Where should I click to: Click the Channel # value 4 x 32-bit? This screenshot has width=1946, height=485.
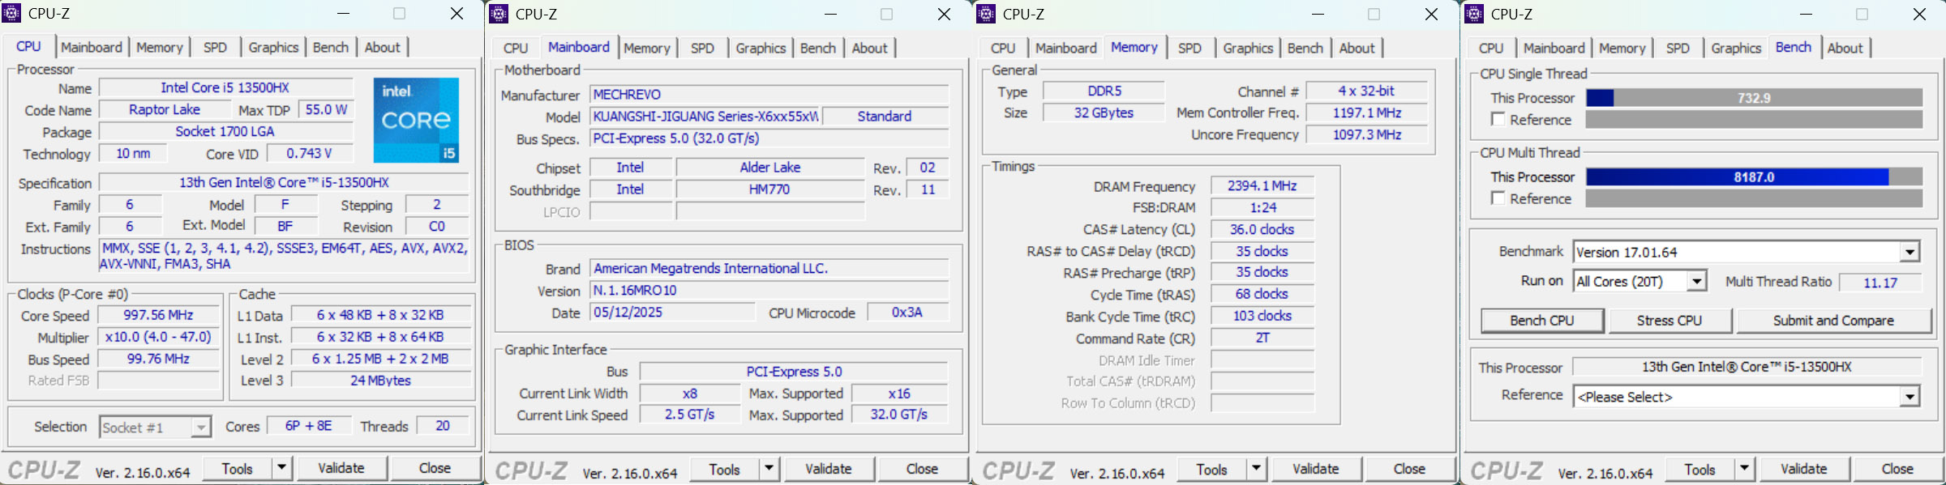point(1367,91)
